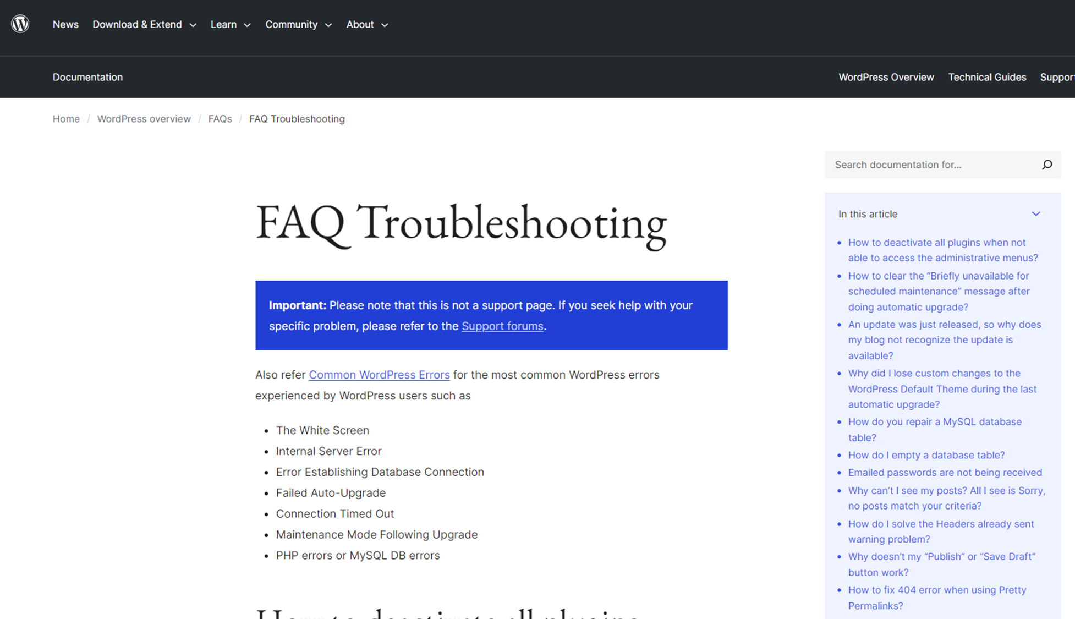This screenshot has width=1075, height=619.
Task: Click the WordPress logo icon
Action: [x=20, y=24]
